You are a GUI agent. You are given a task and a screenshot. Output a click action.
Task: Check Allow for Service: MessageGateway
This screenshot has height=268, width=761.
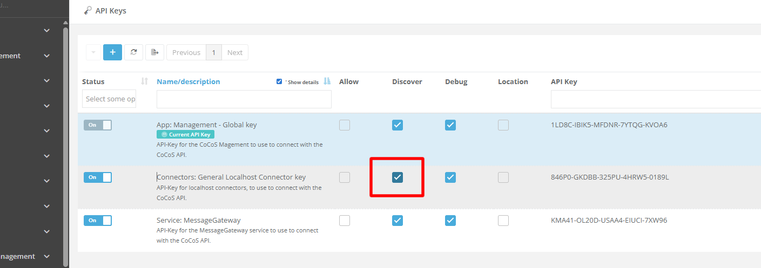(345, 221)
